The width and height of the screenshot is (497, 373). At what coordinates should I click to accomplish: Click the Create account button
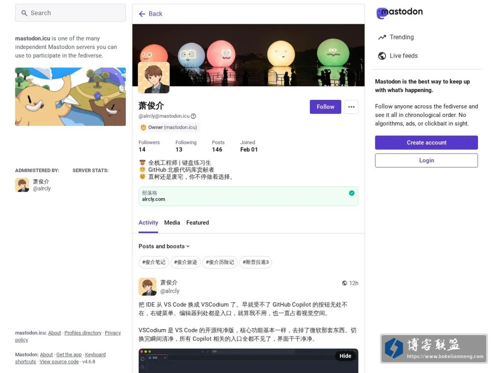tap(427, 143)
